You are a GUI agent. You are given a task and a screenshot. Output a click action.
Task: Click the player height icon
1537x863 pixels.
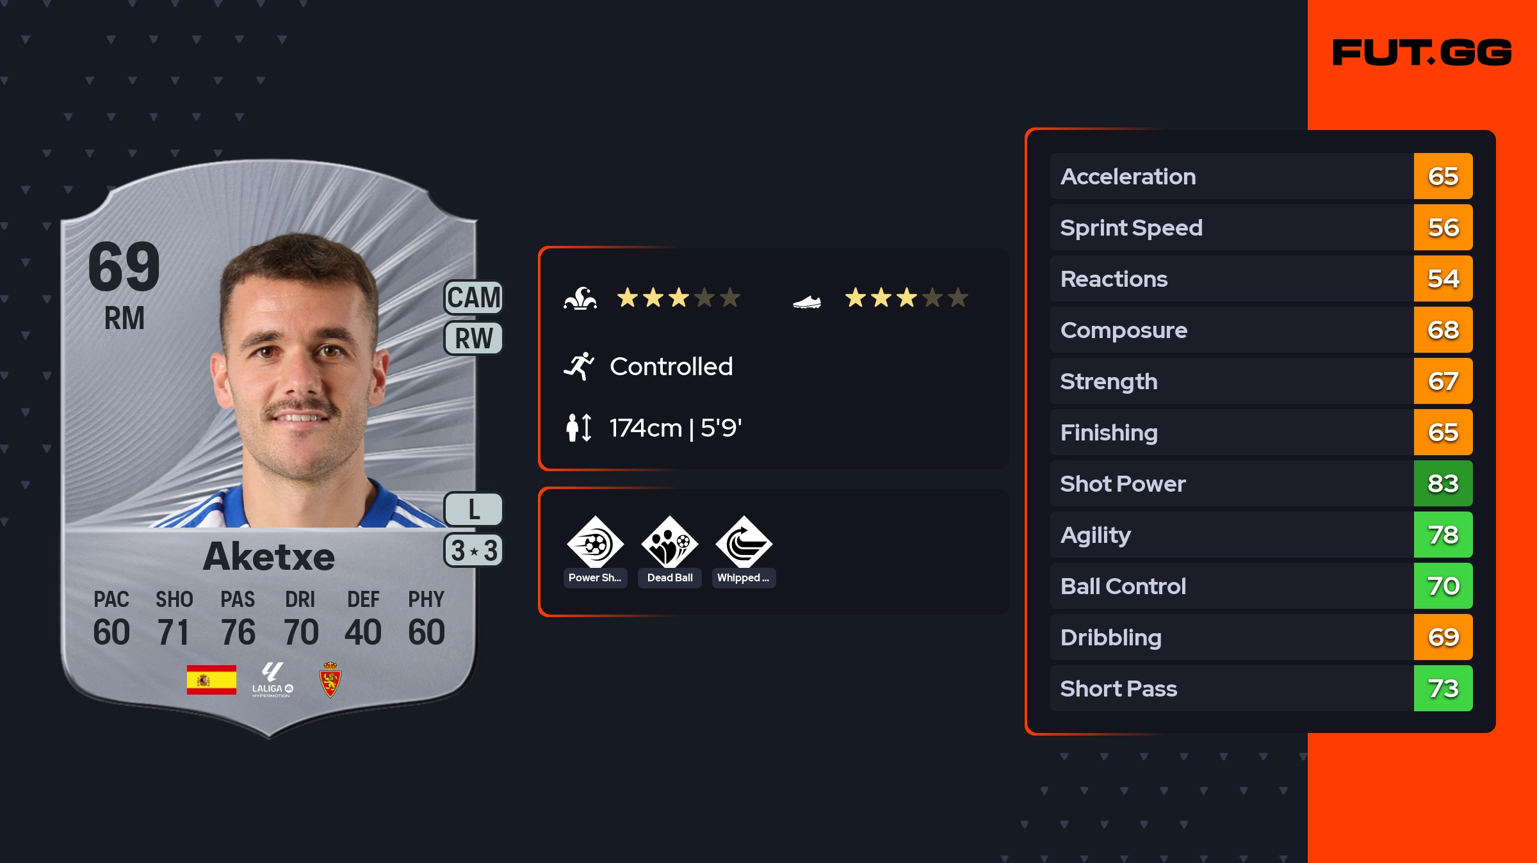[x=579, y=428]
